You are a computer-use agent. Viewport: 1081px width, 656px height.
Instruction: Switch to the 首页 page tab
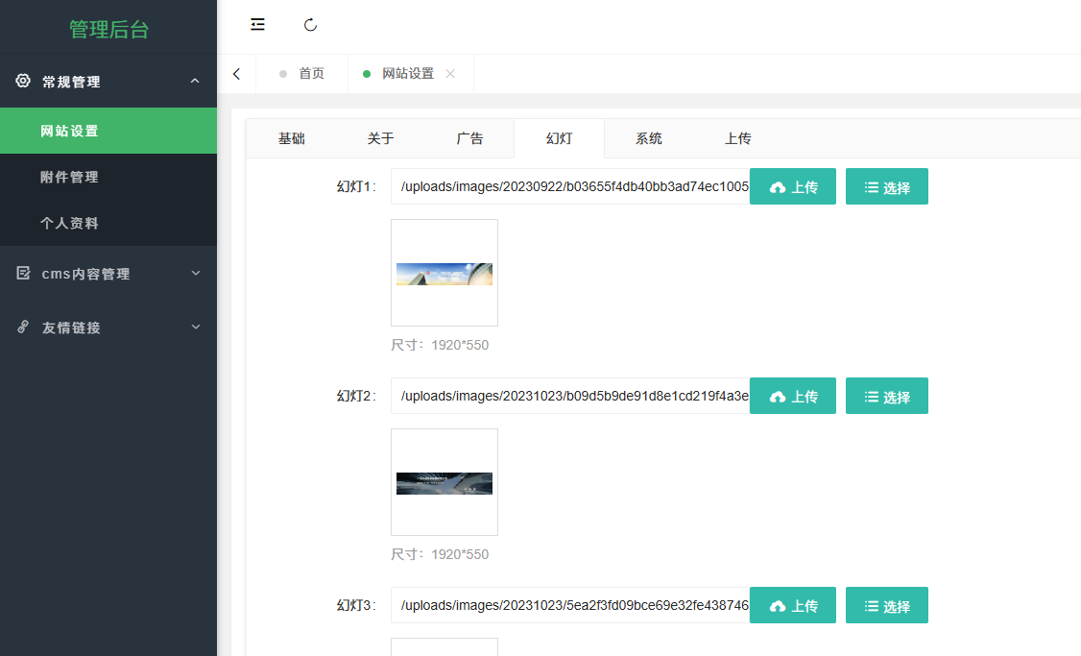point(302,74)
